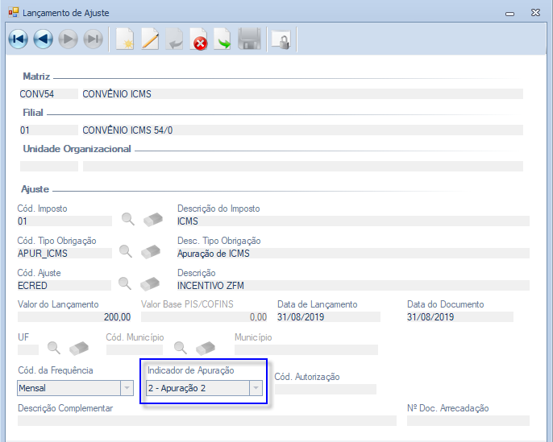Click Unidade Organizacional description field
This screenshot has width=553, height=442.
coord(302,166)
